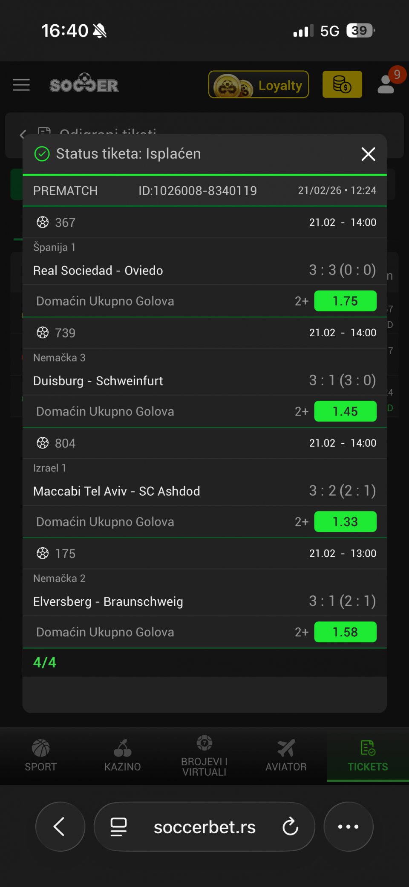
Task: Open the hamburger side menu
Action: pyautogui.click(x=21, y=85)
